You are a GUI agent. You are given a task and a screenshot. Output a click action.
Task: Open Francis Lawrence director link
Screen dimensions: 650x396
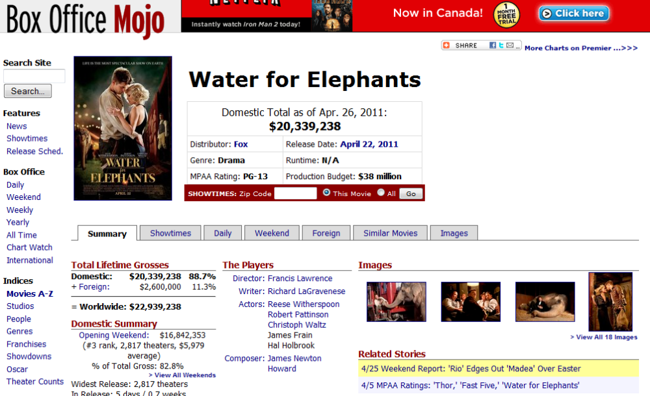pyautogui.click(x=300, y=278)
